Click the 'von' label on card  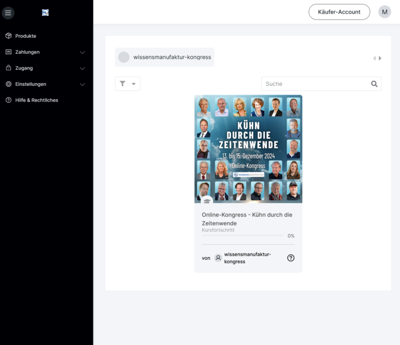tap(206, 258)
